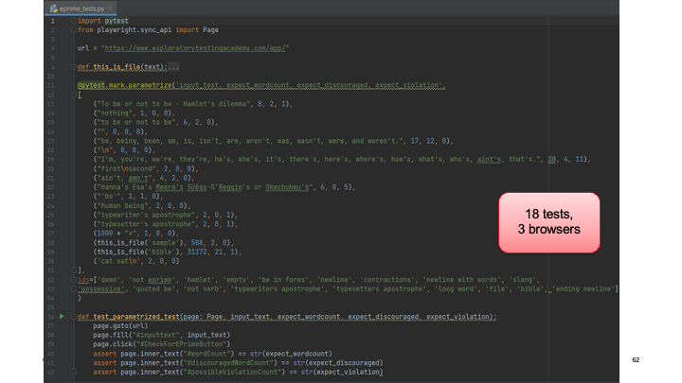
Task: Click the empty string test row ("", 0, 0, 0)
Action: point(120,131)
